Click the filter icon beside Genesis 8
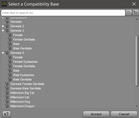Viewport: 139px width, 118px height. pyautogui.click(x=7, y=53)
